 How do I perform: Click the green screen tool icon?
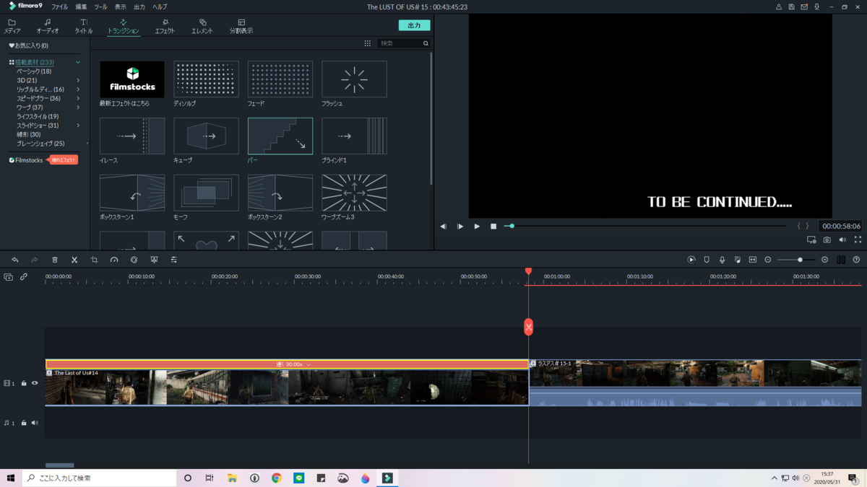coord(154,260)
